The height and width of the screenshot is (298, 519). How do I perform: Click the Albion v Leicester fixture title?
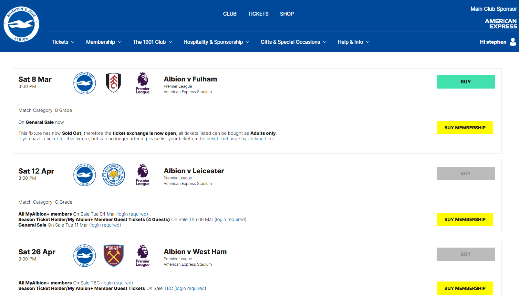pos(194,171)
